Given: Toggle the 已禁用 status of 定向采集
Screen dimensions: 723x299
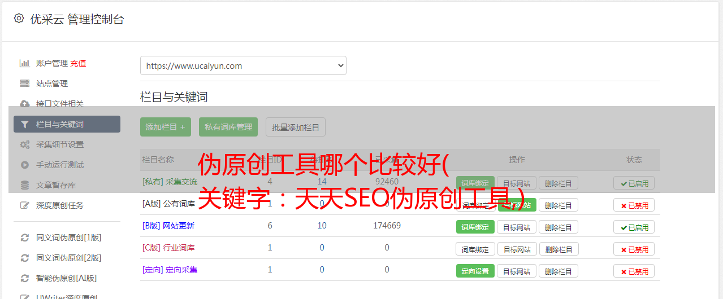Looking at the screenshot, I should click(x=634, y=271).
